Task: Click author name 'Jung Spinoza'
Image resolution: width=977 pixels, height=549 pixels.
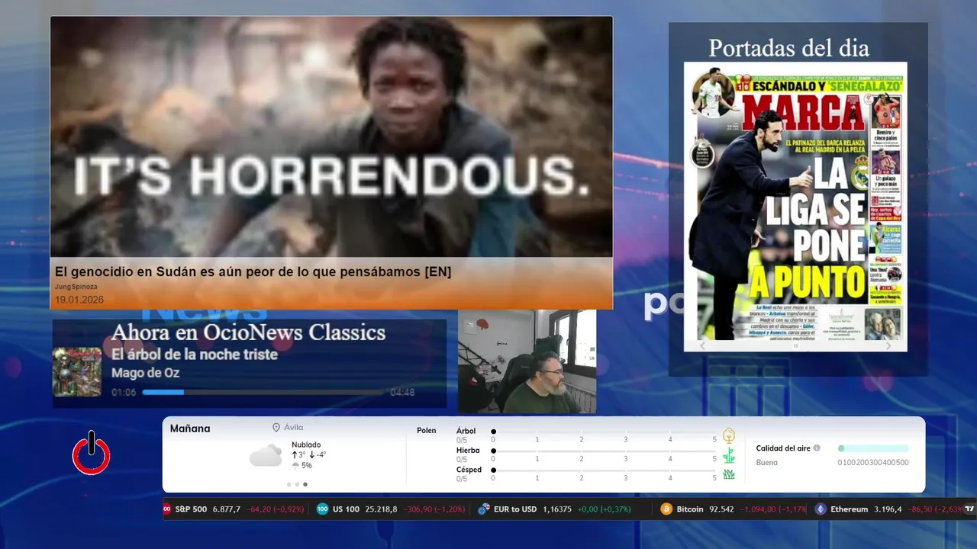Action: pyautogui.click(x=76, y=287)
